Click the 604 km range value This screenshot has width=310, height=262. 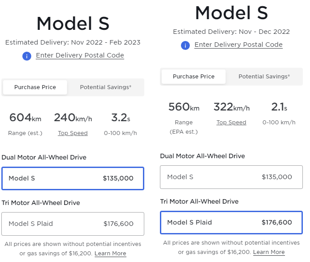[25, 118]
